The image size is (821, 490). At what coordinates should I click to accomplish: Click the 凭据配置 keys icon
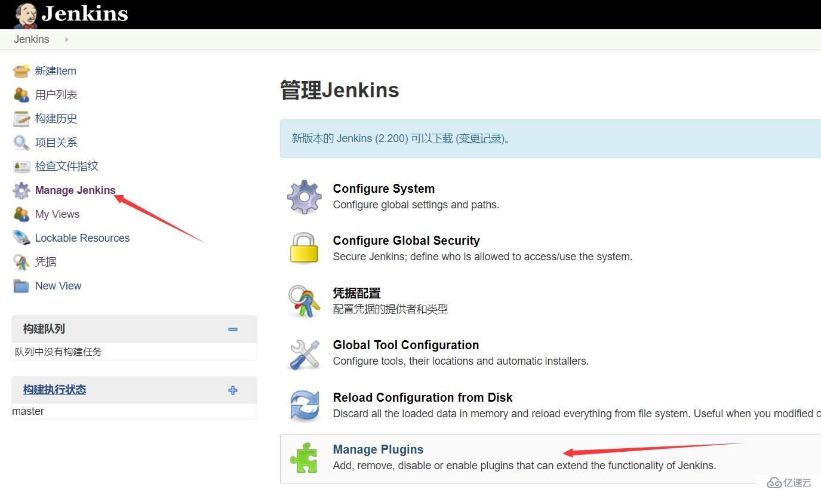305,301
